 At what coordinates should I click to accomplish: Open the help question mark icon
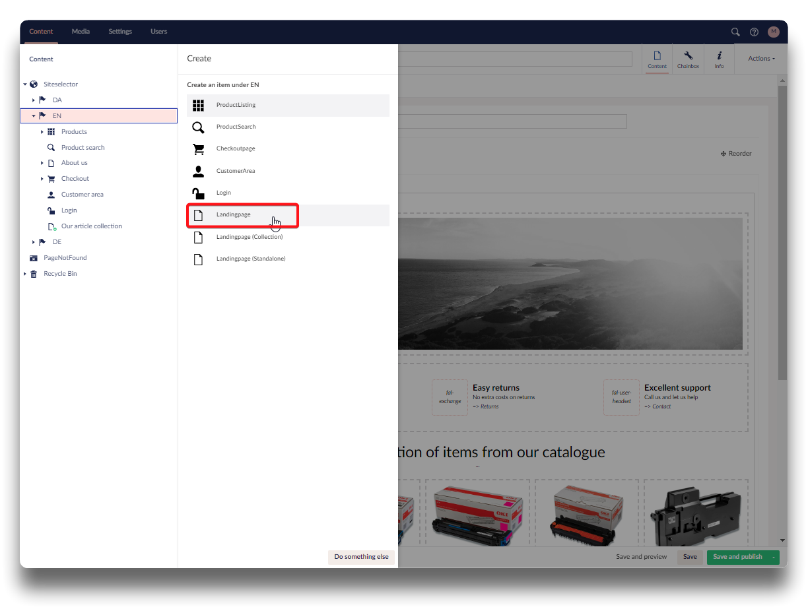pyautogui.click(x=754, y=32)
